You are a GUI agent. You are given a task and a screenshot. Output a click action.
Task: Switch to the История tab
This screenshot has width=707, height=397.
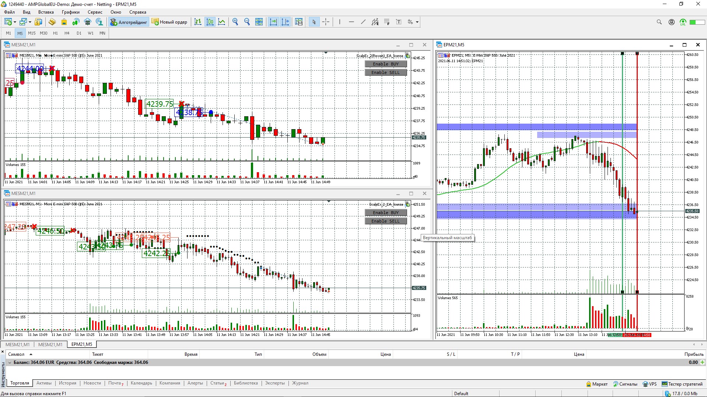(67, 383)
